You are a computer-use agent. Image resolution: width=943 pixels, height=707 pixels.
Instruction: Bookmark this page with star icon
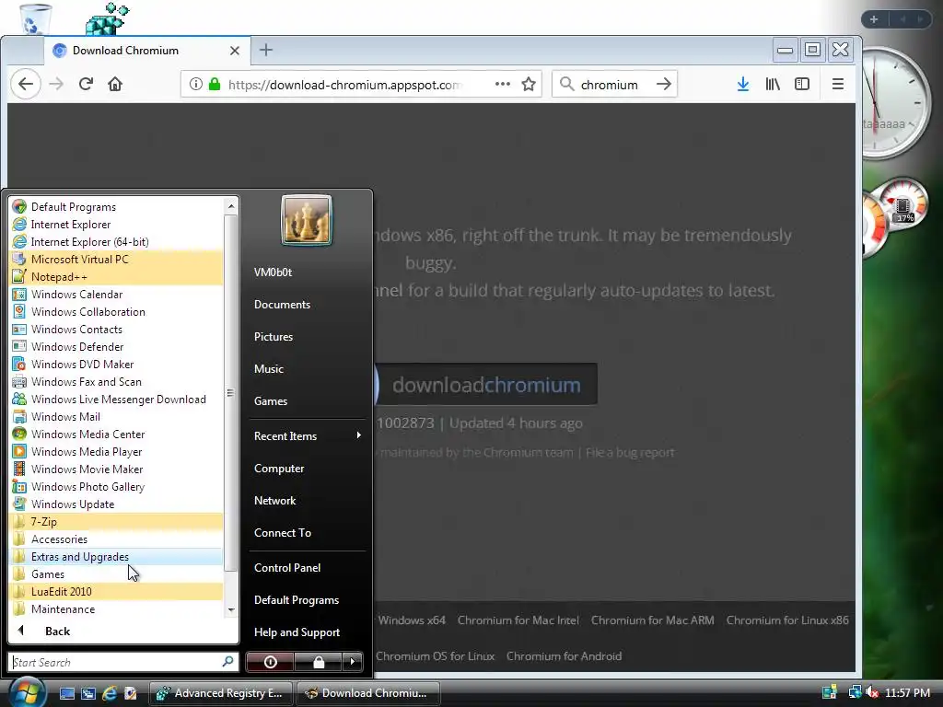[529, 84]
